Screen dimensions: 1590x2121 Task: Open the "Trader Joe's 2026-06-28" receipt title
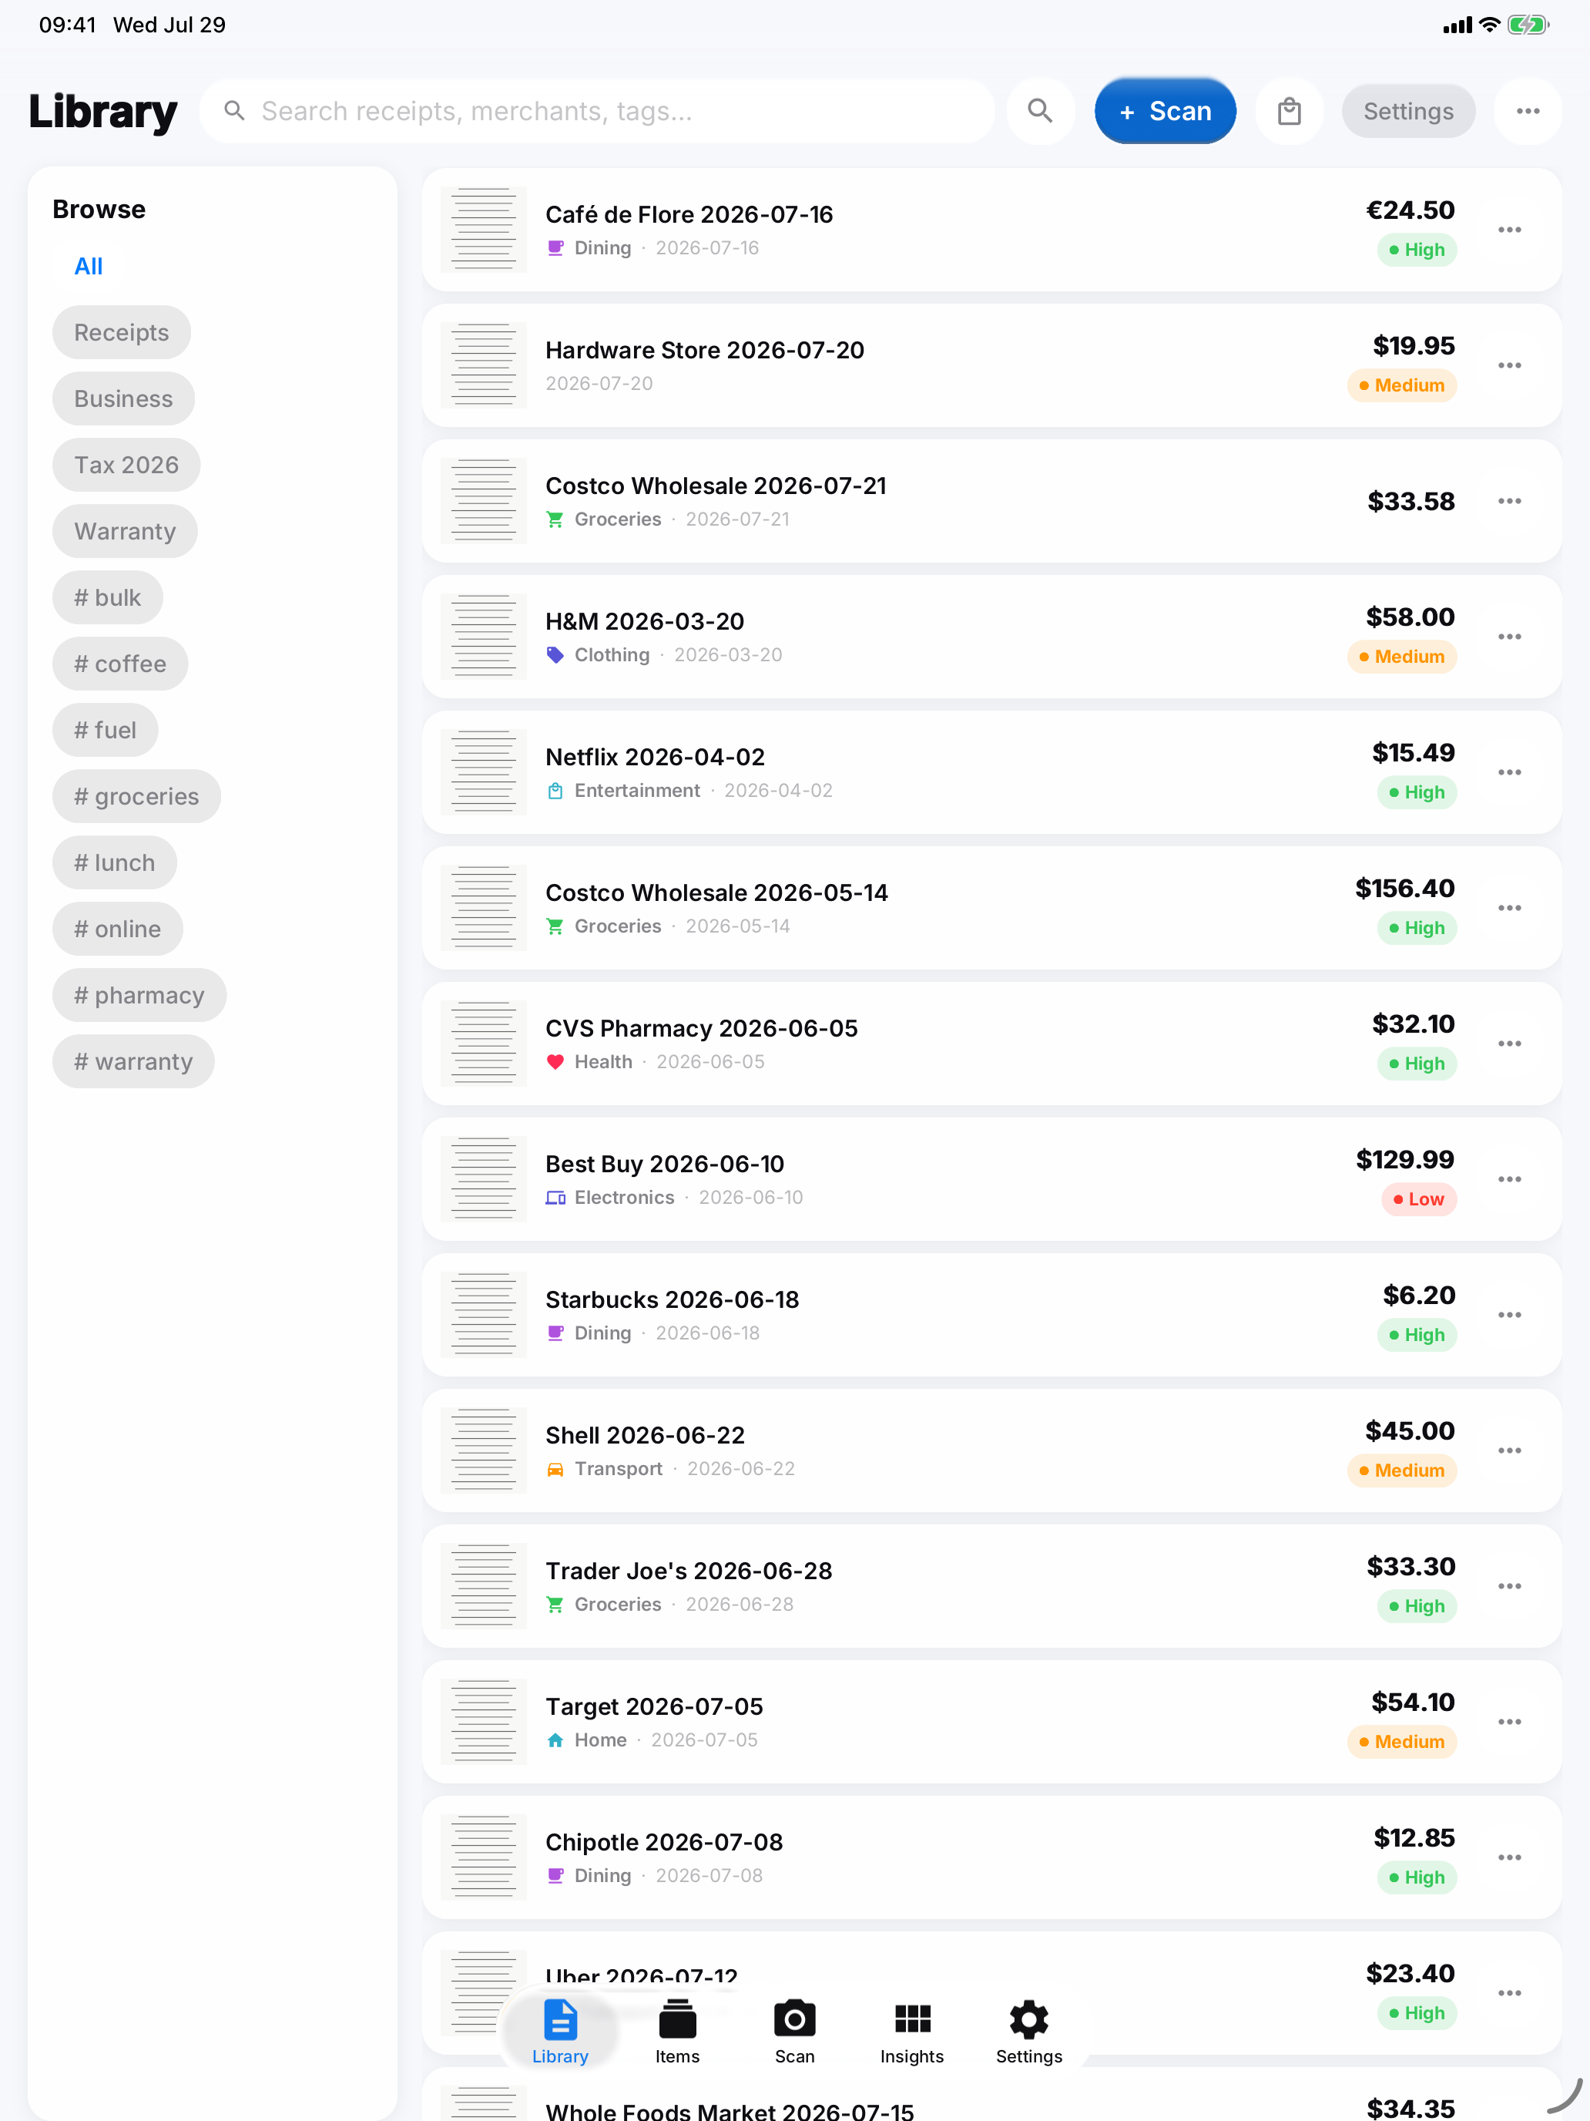pos(689,1571)
